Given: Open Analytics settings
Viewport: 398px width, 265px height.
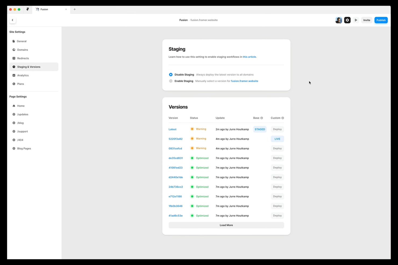Looking at the screenshot, I should [x=34, y=75].
